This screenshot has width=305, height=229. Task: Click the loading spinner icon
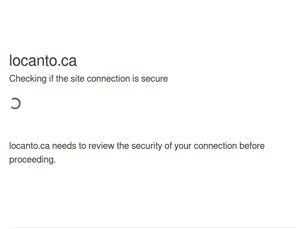15,103
